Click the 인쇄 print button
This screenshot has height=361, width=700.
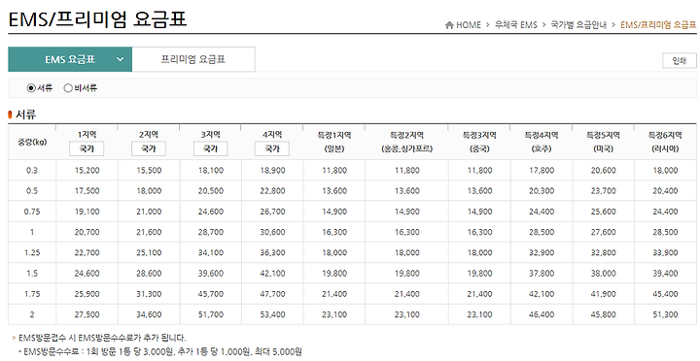(x=679, y=60)
